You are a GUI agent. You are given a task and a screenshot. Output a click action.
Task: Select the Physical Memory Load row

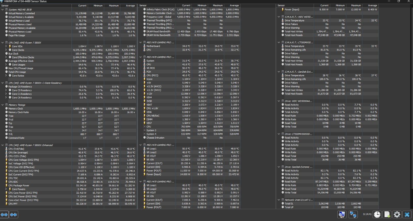[x=68, y=32]
